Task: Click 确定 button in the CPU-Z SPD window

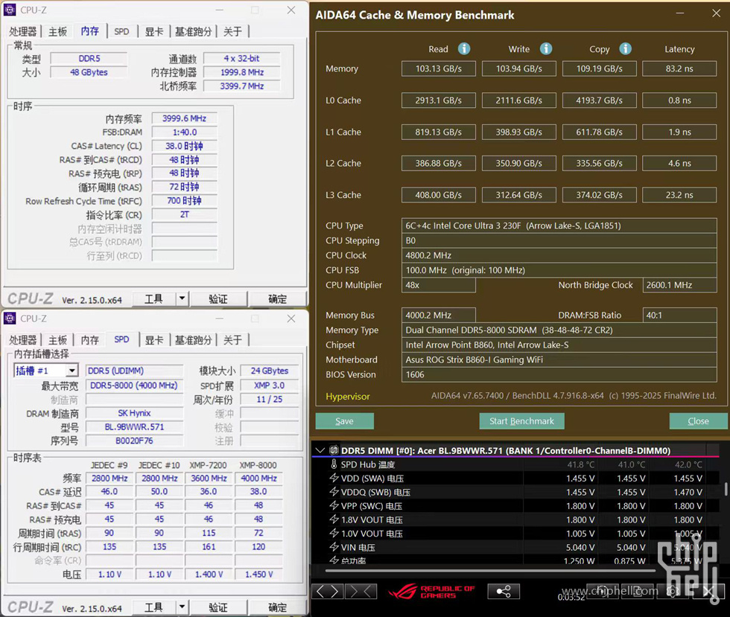Action: click(277, 607)
